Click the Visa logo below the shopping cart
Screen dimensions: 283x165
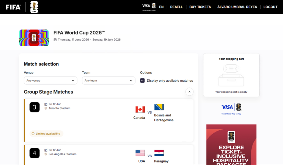coord(227,107)
